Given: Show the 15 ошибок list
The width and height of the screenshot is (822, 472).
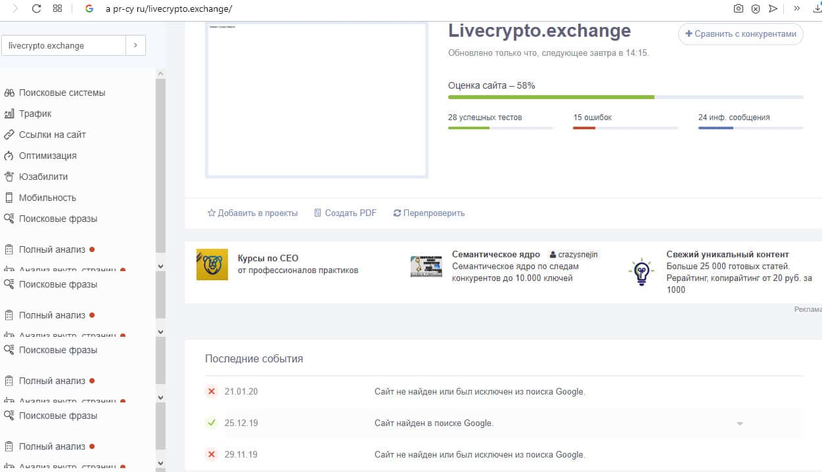Looking at the screenshot, I should pyautogui.click(x=592, y=118).
